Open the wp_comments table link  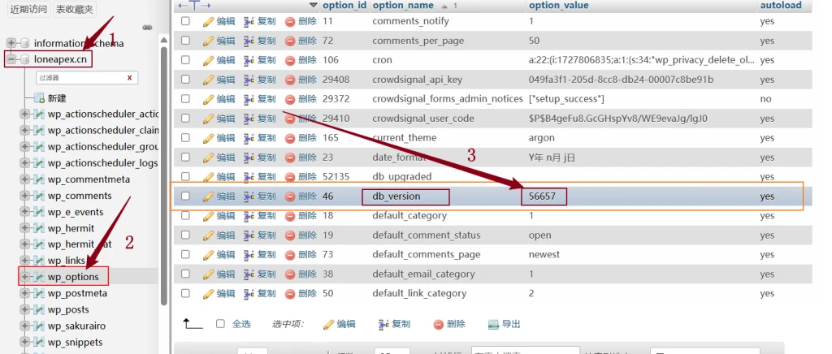tap(80, 196)
